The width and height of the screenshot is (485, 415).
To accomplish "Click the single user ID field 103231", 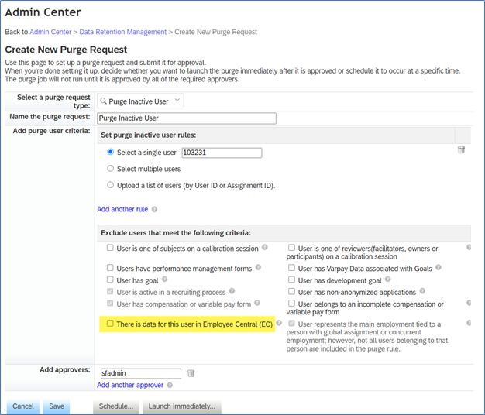I will pos(222,153).
